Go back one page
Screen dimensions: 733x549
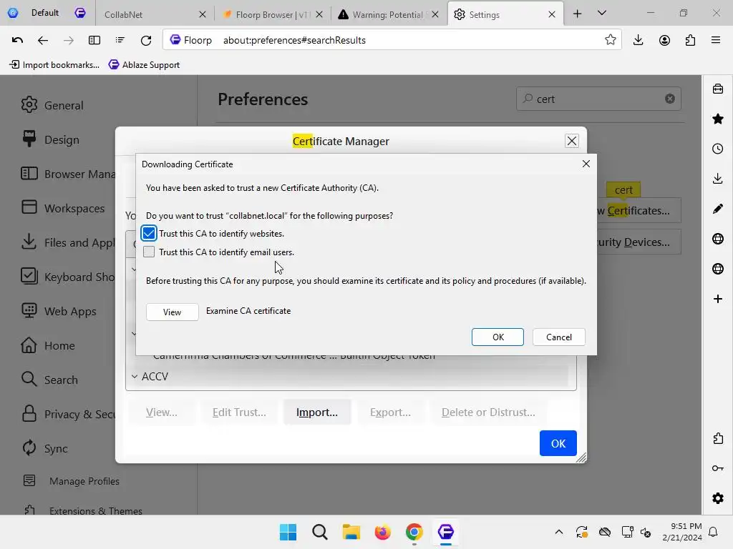click(x=42, y=40)
